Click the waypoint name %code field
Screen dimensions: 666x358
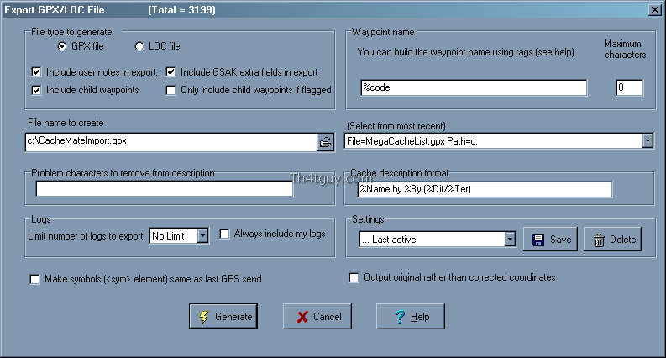[x=474, y=88]
